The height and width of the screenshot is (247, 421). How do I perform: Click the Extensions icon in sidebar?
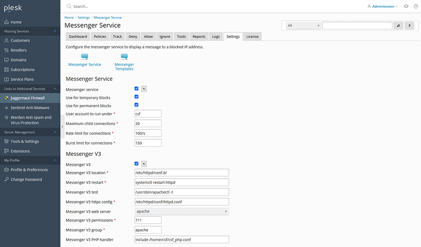tap(6, 151)
